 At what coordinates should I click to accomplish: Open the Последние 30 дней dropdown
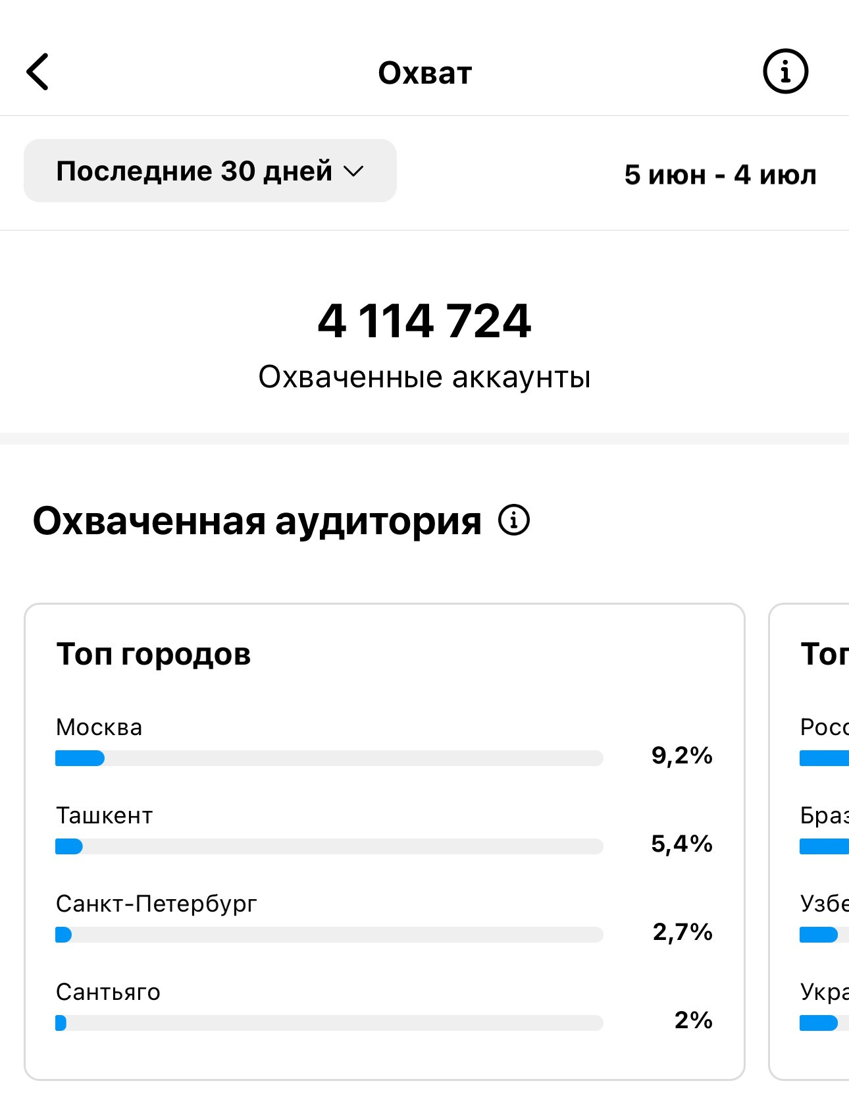[x=210, y=171]
